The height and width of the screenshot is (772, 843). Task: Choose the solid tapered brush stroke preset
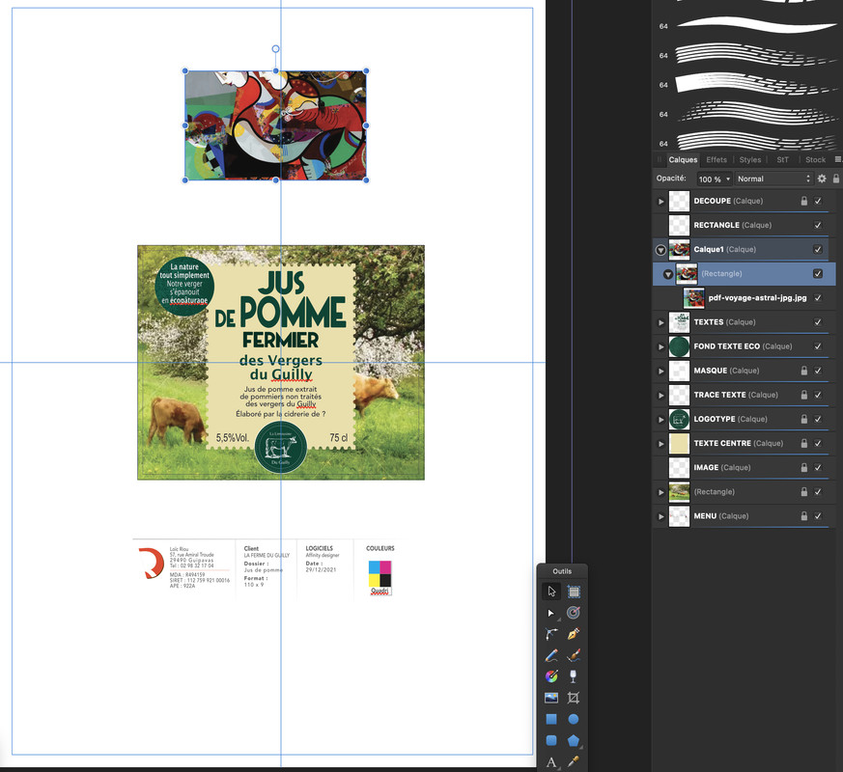[755, 25]
